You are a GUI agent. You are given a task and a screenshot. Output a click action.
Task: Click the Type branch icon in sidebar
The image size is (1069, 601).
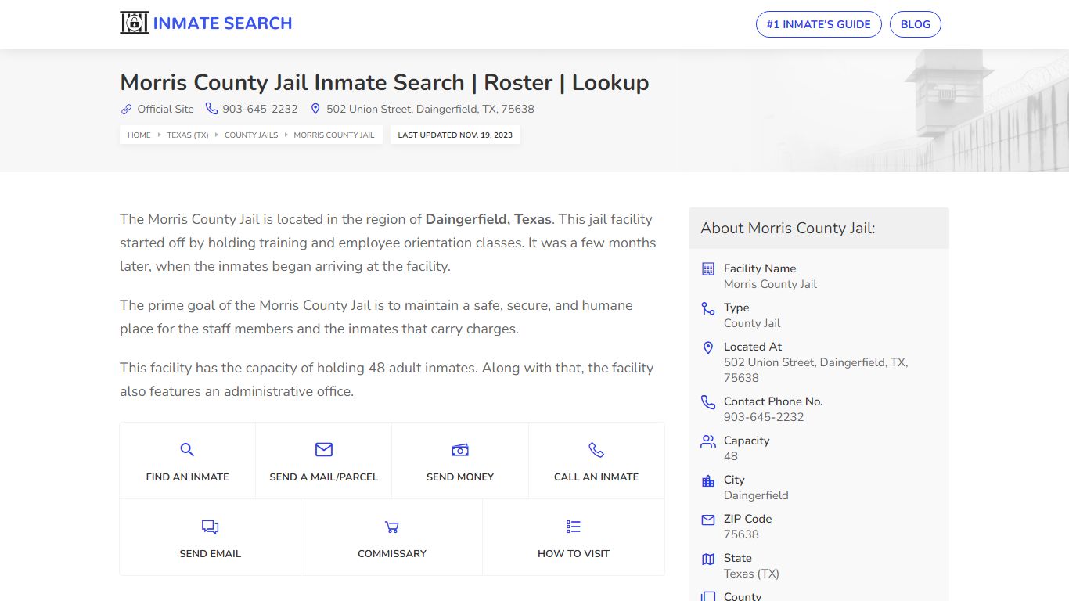pos(708,308)
